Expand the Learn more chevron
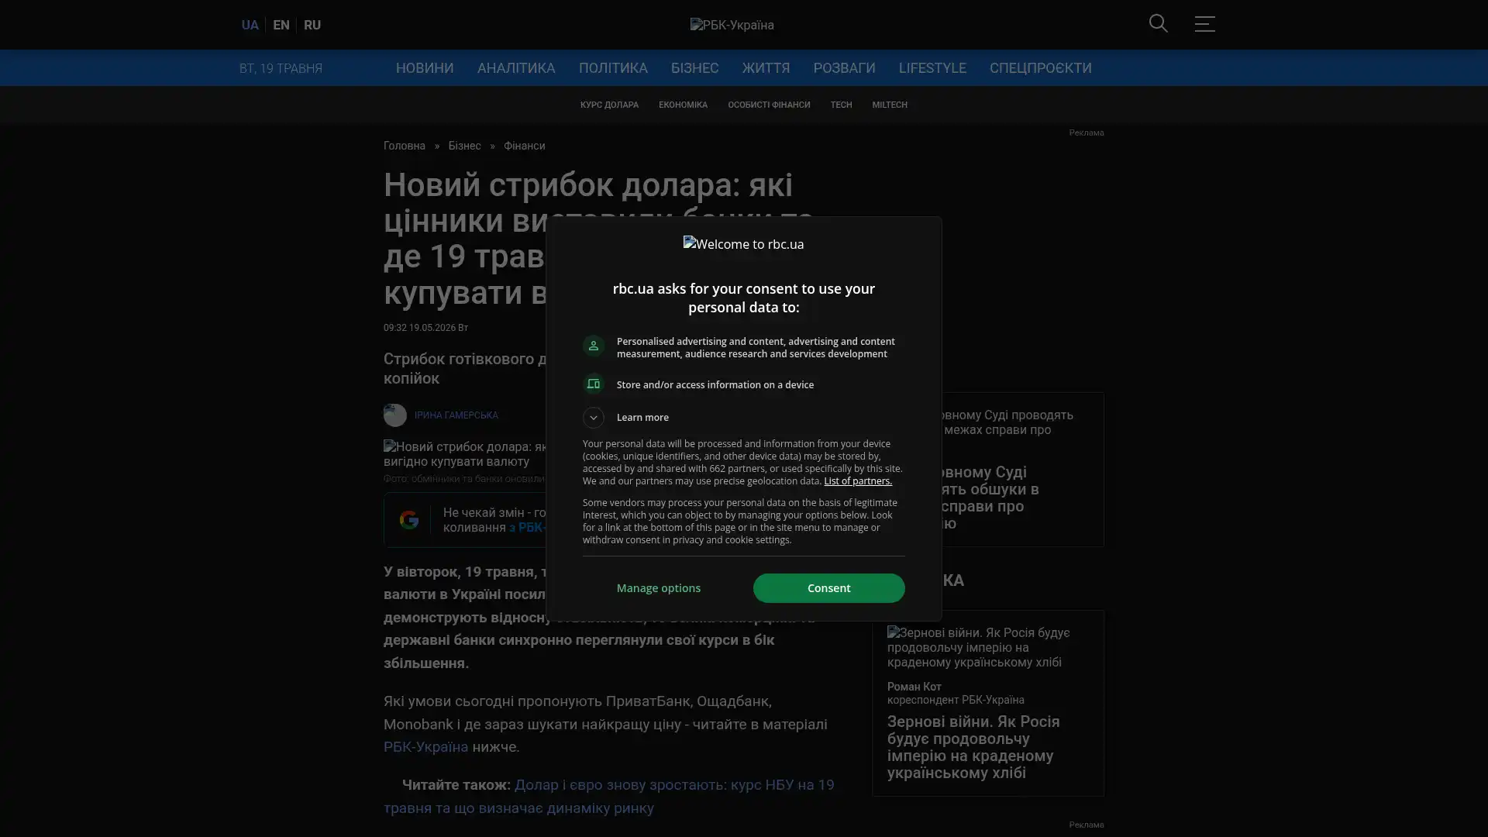The image size is (1488, 837). click(594, 418)
